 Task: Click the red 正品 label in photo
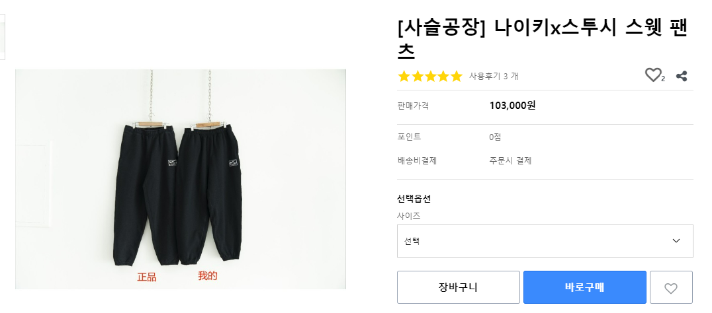click(x=146, y=277)
